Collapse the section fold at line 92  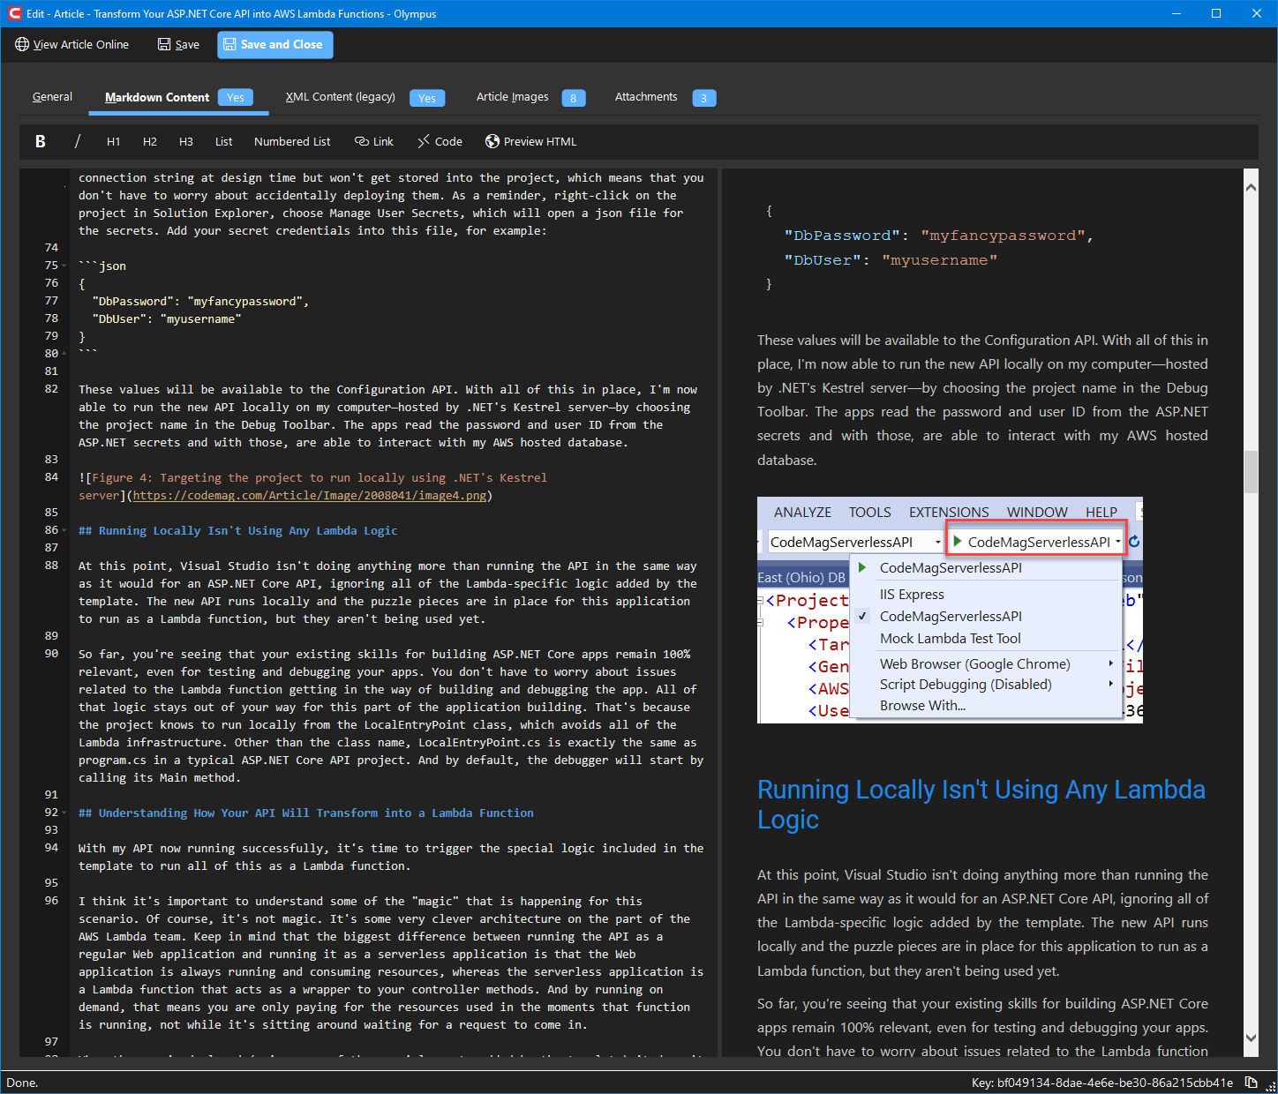click(x=64, y=813)
